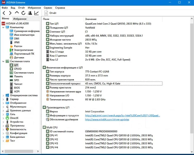Open the Суммарная информация tree item

[25, 31]
